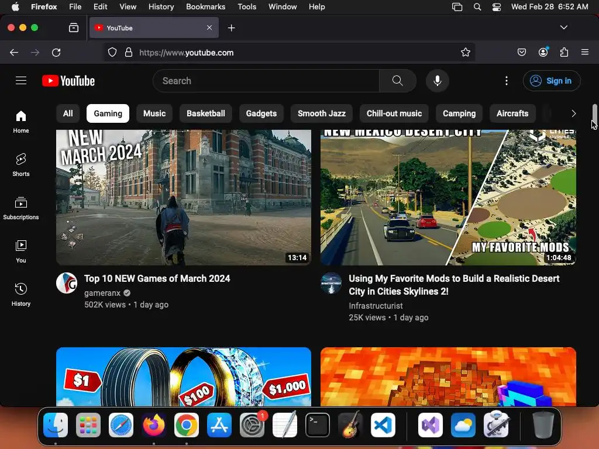Save to Pocket icon in toolbar
The height and width of the screenshot is (449, 599).
pyautogui.click(x=521, y=52)
